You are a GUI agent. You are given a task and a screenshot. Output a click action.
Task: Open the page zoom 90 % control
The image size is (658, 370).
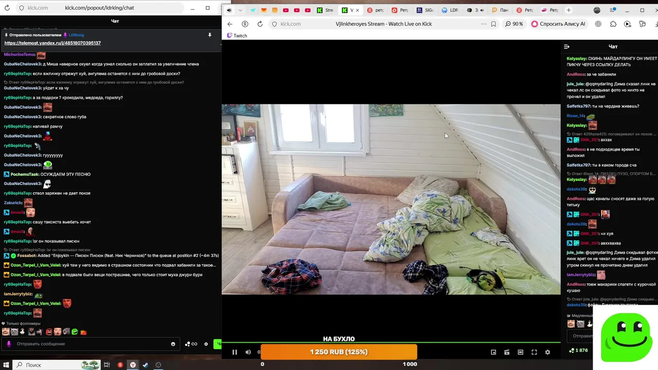click(x=514, y=24)
